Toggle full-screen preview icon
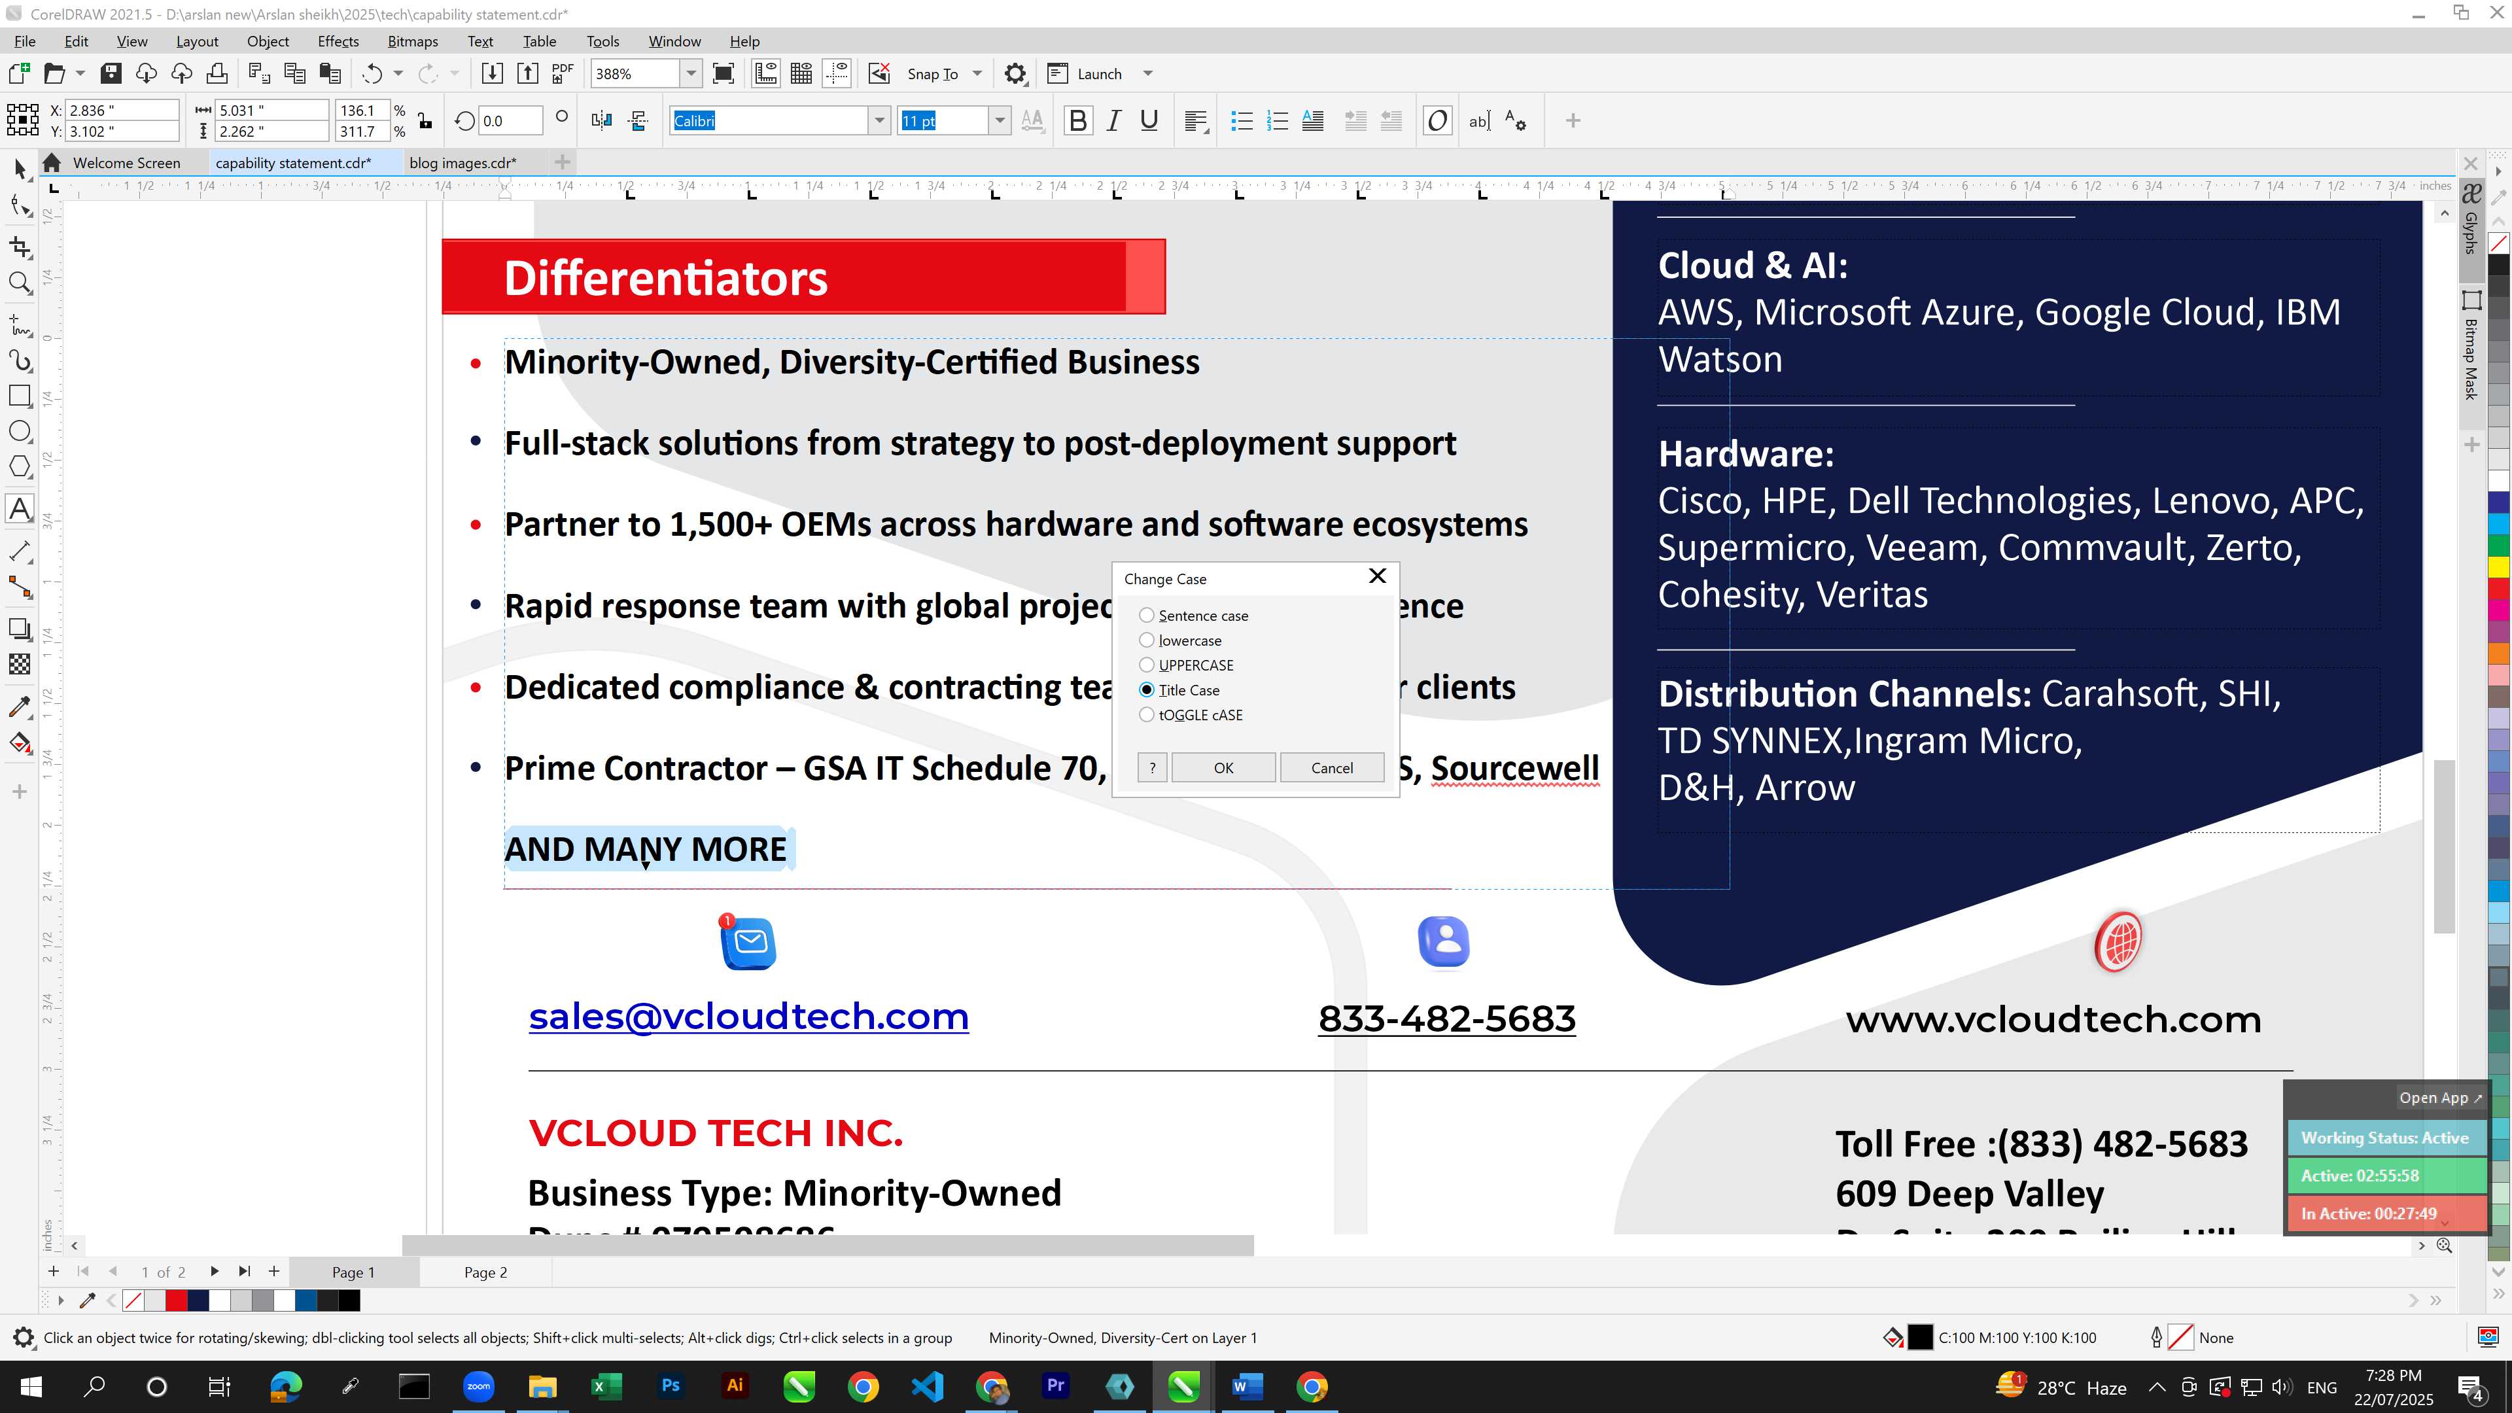This screenshot has height=1413, width=2512. pyautogui.click(x=724, y=73)
